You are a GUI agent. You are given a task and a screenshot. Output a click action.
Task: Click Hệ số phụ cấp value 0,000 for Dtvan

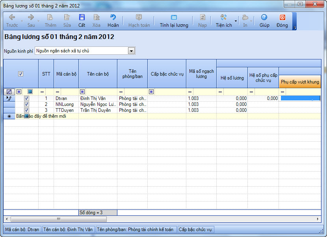263,98
